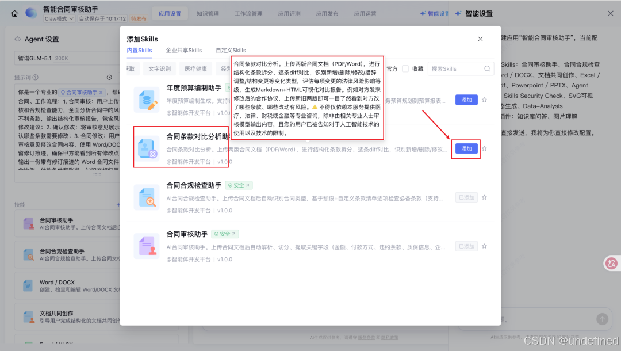Viewport: 621px width, 351px height.
Task: Filter by 医疗健康 category
Action: (195, 69)
